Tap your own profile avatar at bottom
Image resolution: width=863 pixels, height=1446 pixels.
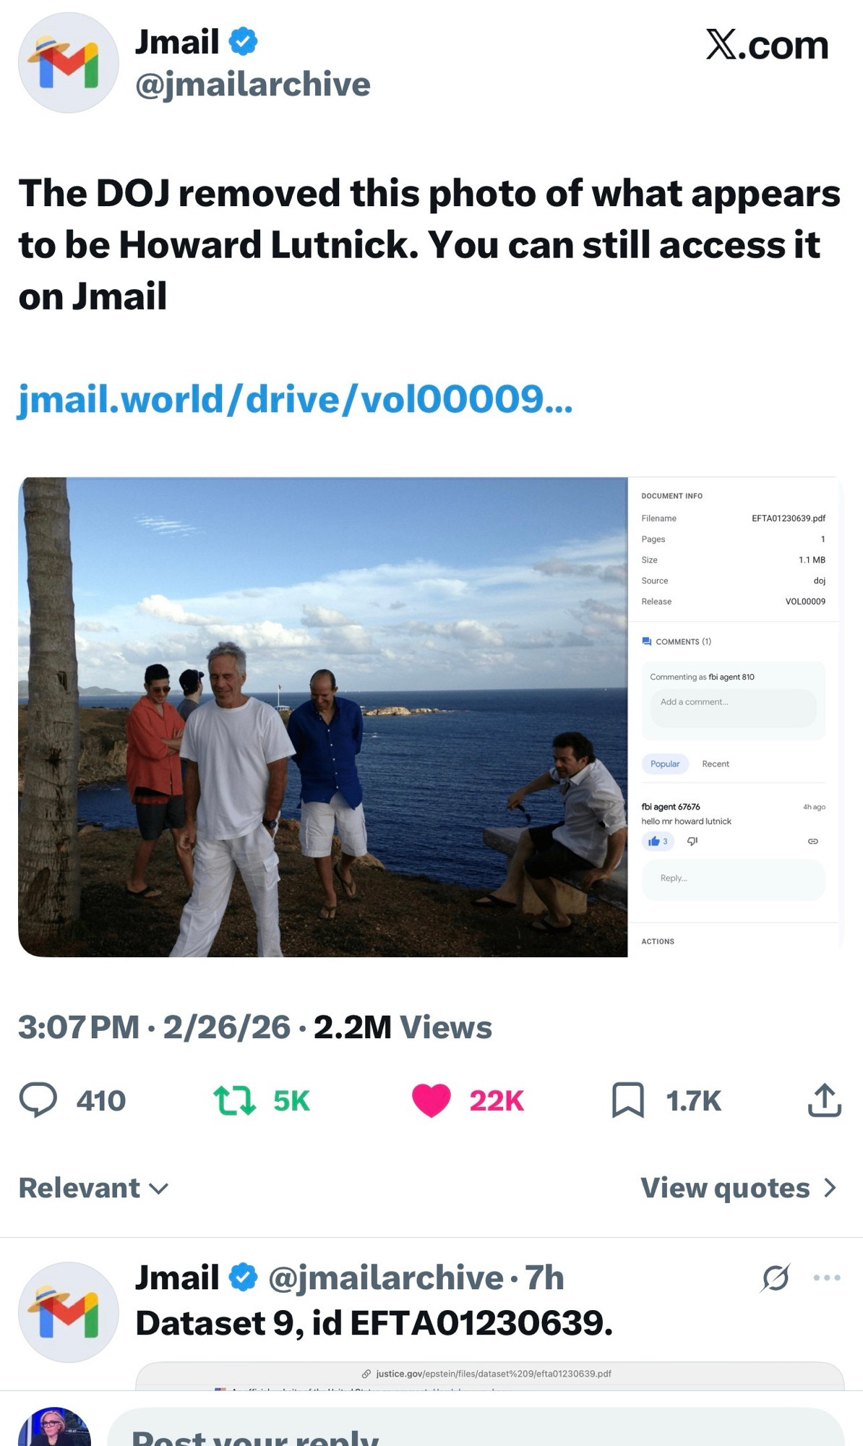pyautogui.click(x=55, y=1430)
